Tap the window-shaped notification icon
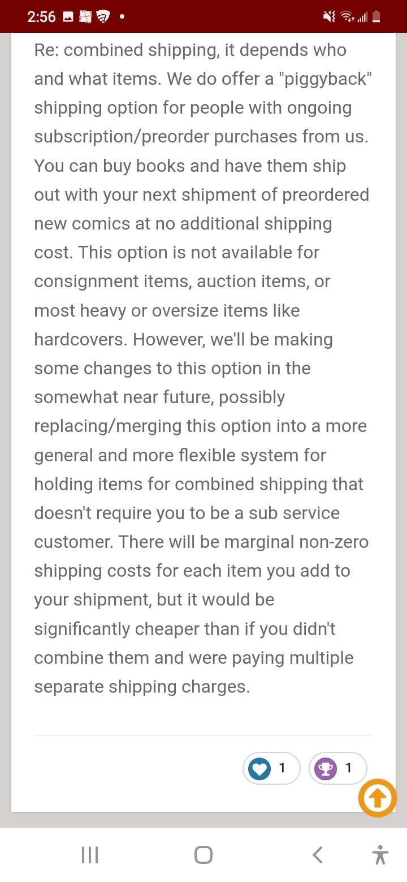Image resolution: width=407 pixels, height=882 pixels. 85,17
